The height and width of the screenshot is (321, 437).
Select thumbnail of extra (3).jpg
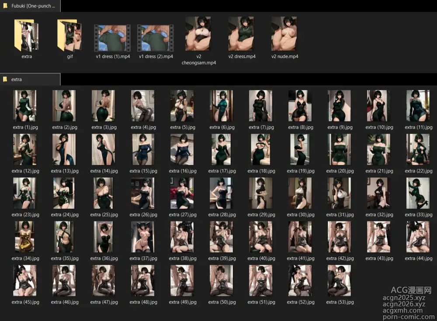point(104,106)
